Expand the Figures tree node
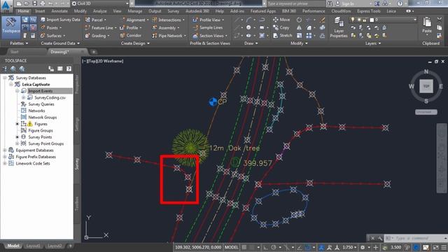The width and height of the screenshot is (448, 252). pyautogui.click(x=17, y=124)
